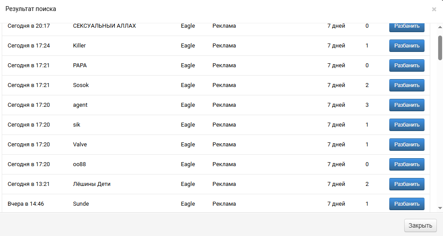Unban player Sosok with Разбанить button
Image resolution: width=443 pixels, height=236 pixels.
click(x=406, y=85)
